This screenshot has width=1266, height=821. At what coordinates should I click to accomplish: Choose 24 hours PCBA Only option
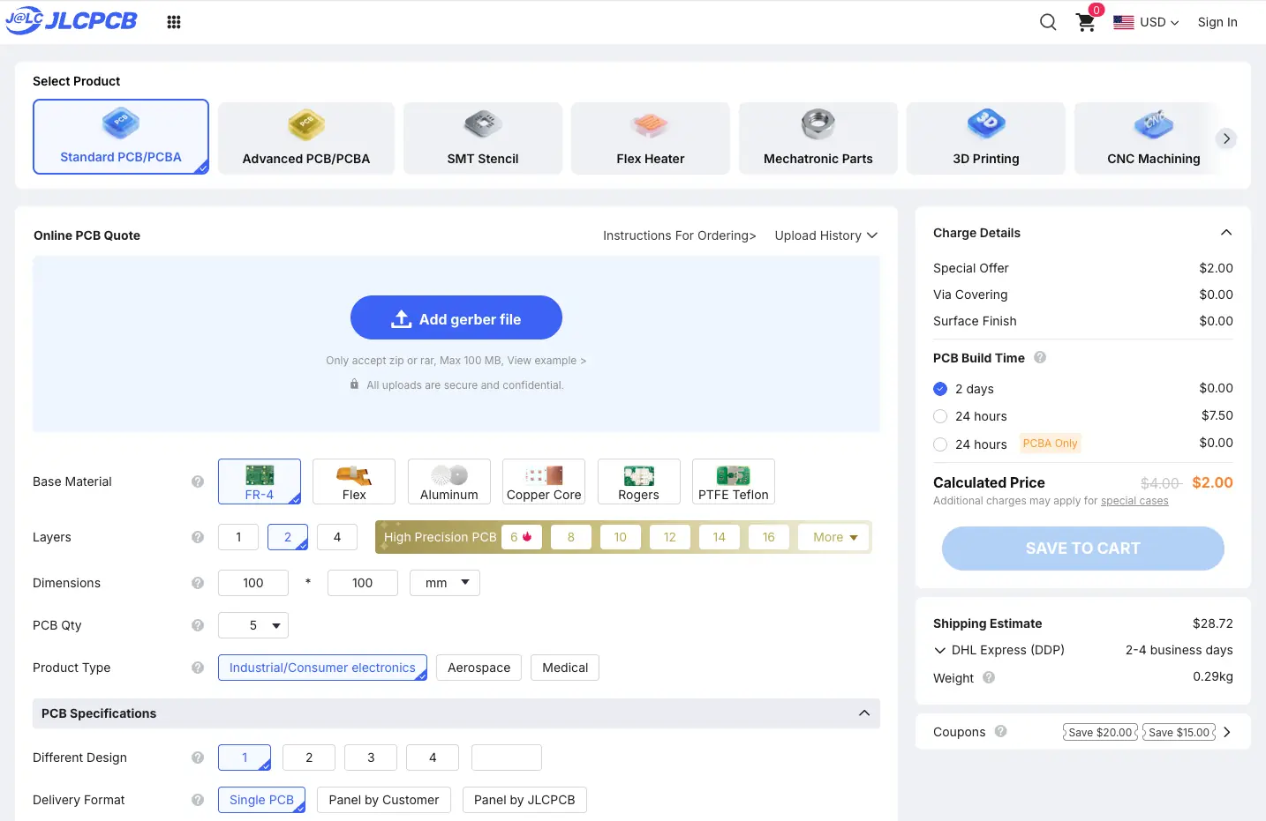click(x=940, y=444)
